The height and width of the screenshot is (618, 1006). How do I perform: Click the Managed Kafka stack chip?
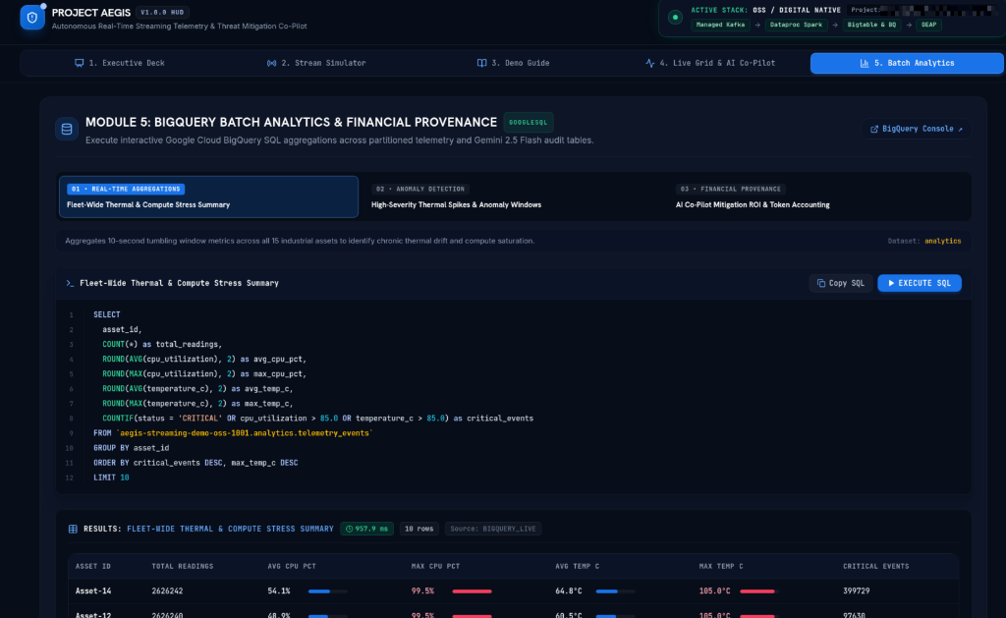coord(720,25)
